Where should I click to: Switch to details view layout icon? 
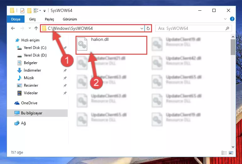[224, 153]
